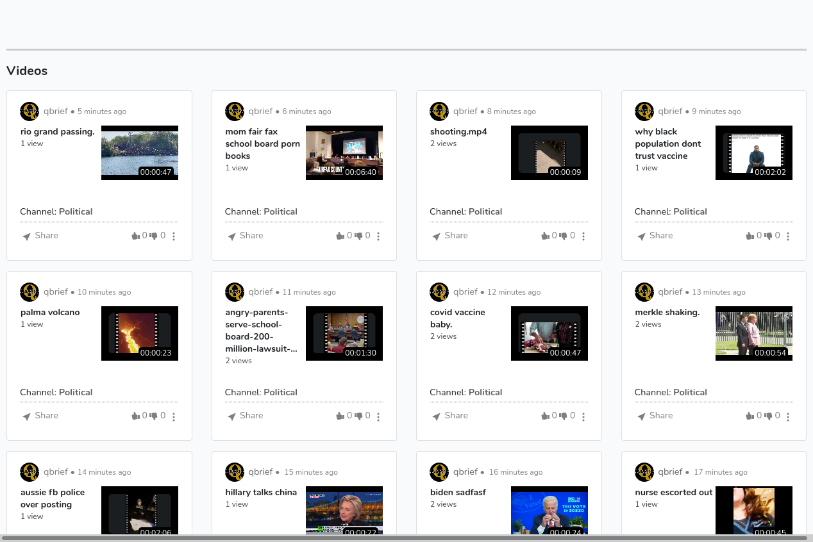Thumbs down 'mom fair fax school board' video

pyautogui.click(x=358, y=236)
